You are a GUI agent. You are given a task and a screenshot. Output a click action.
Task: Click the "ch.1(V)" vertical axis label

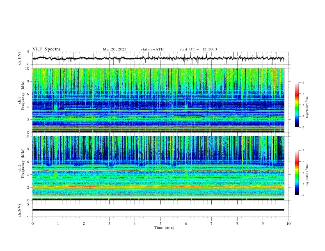click(20, 58)
